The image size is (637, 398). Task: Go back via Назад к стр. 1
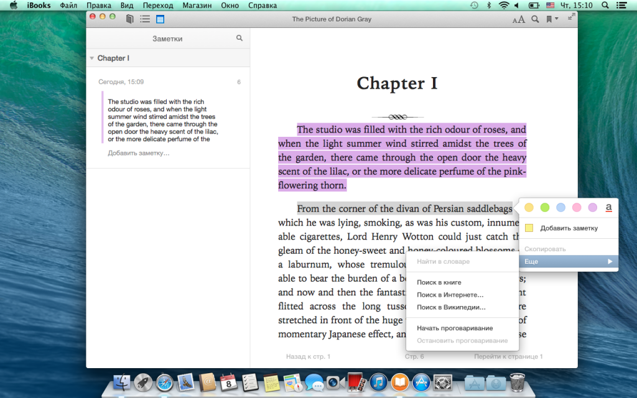coord(308,356)
